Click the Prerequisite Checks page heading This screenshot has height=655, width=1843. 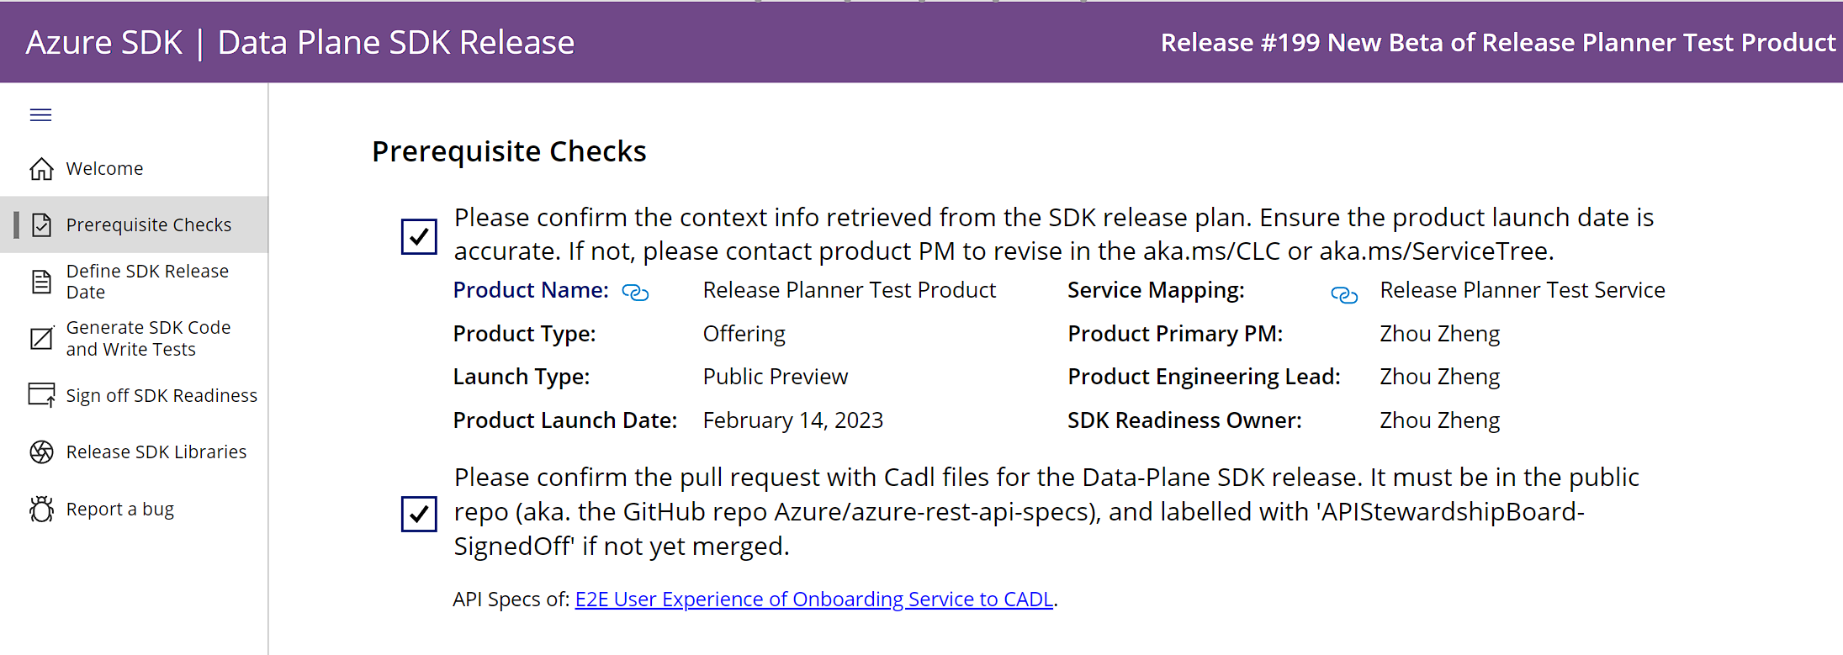pos(509,151)
